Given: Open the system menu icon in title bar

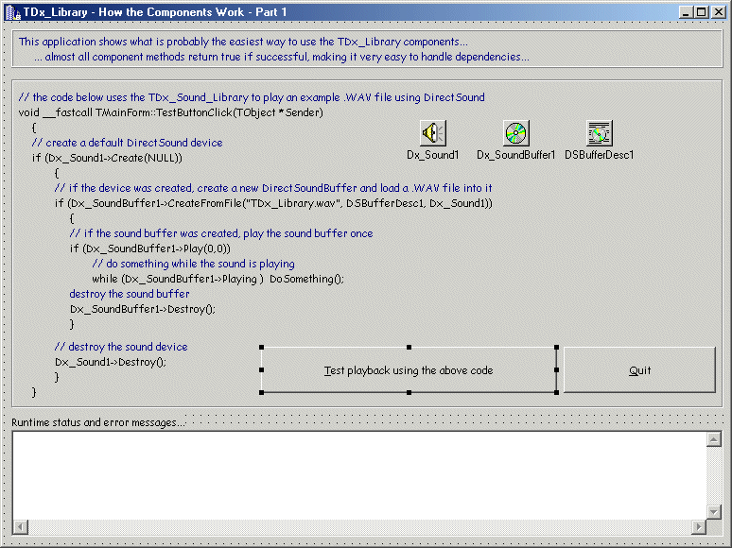Looking at the screenshot, I should coord(10,11).
